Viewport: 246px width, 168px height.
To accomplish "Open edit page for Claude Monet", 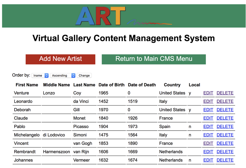I will click(x=208, y=118).
